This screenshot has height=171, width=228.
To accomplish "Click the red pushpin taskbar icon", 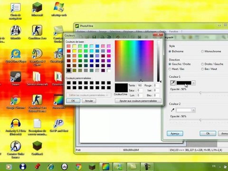I will coord(38,167).
